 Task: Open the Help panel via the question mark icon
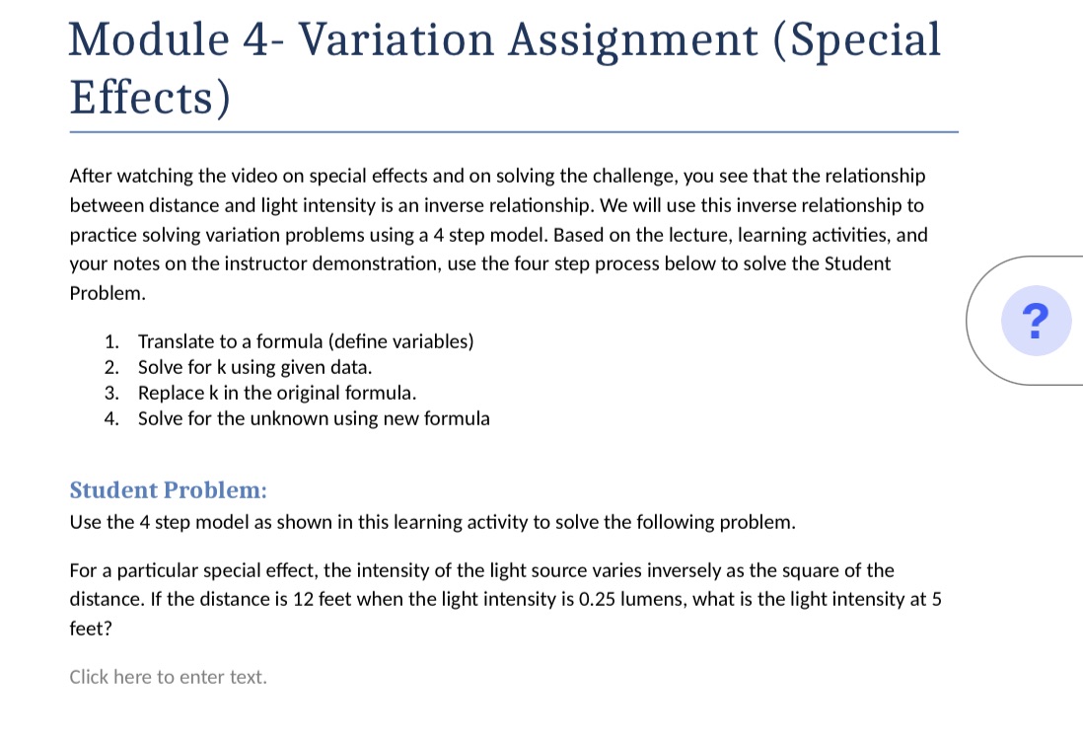(x=1036, y=320)
